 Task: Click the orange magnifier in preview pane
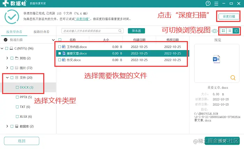pyautogui.click(x=233, y=78)
